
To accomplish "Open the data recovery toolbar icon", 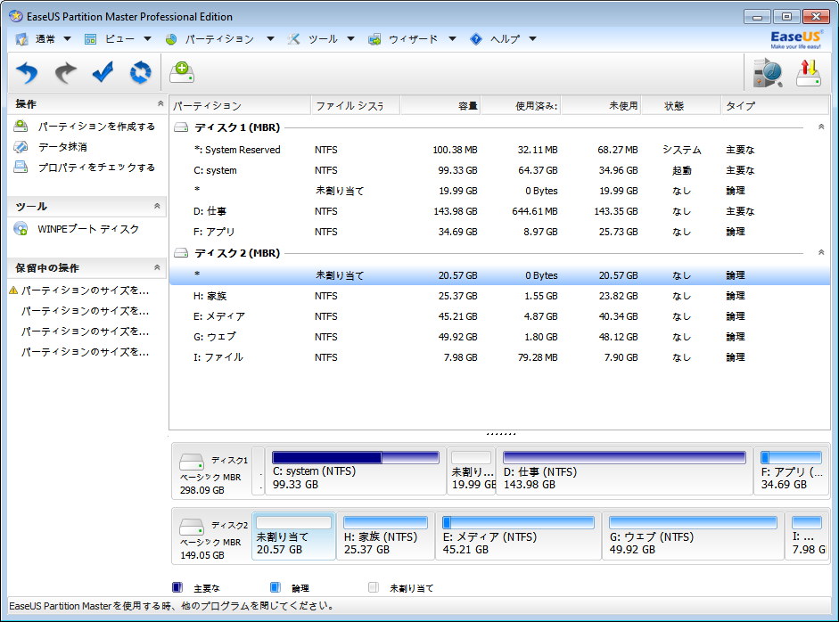I will [768, 73].
